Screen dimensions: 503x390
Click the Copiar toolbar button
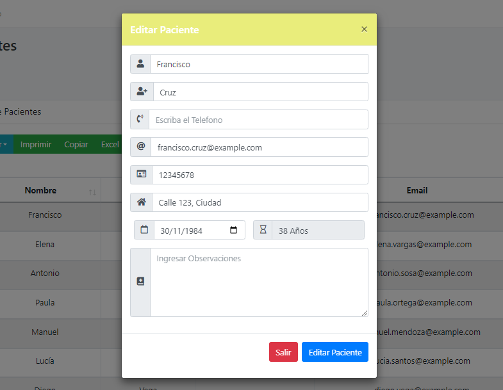point(76,144)
